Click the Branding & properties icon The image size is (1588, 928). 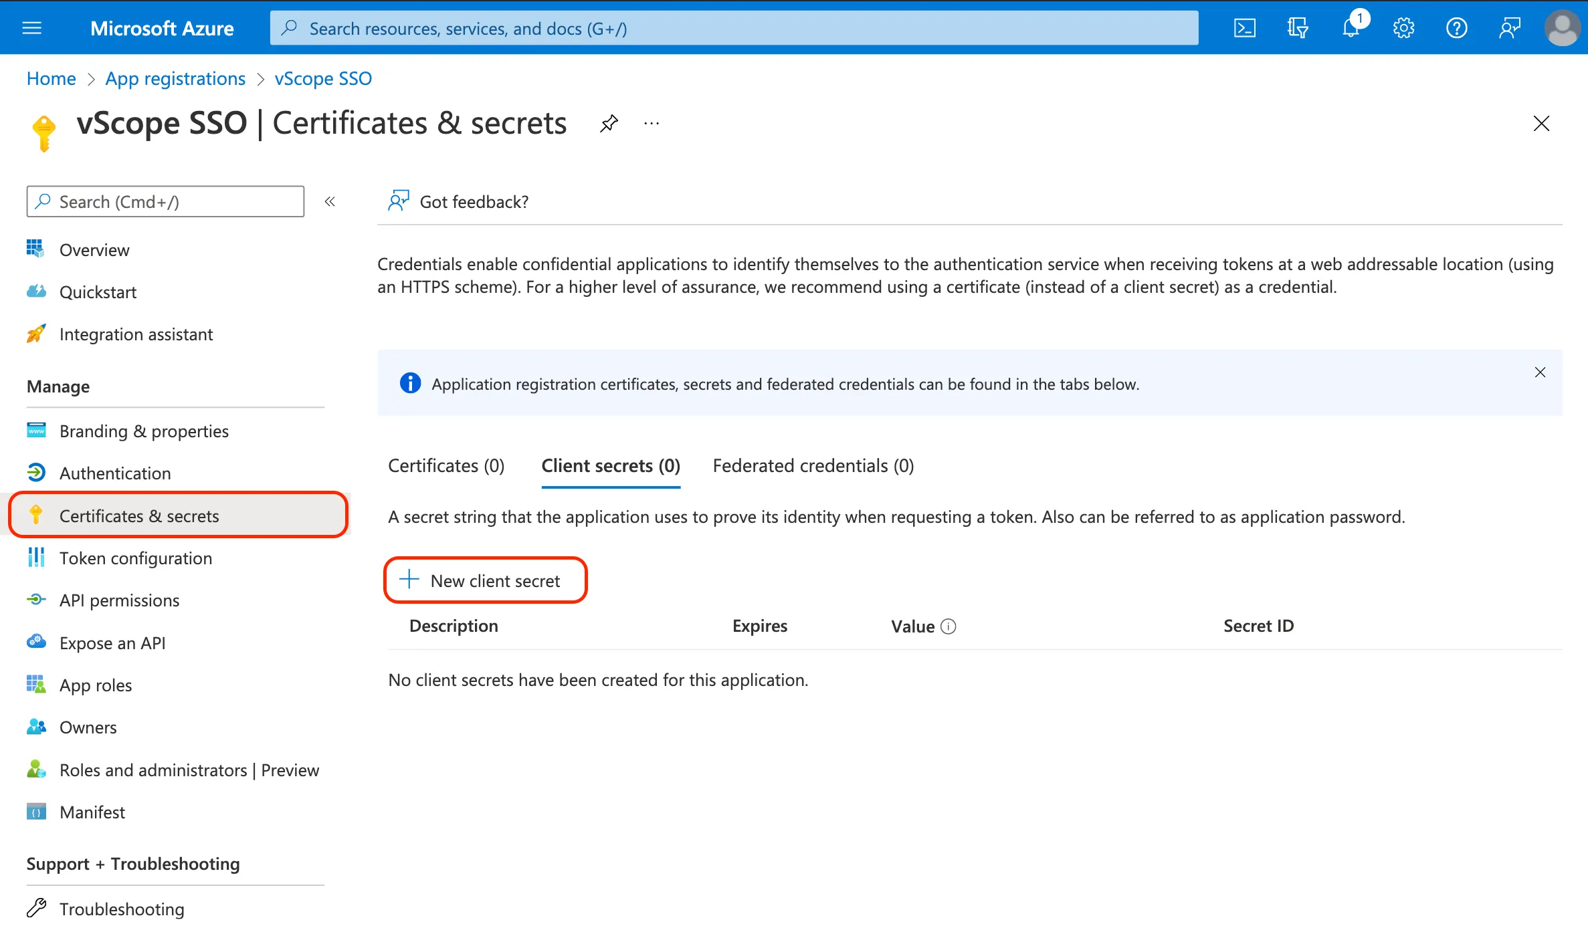(36, 430)
